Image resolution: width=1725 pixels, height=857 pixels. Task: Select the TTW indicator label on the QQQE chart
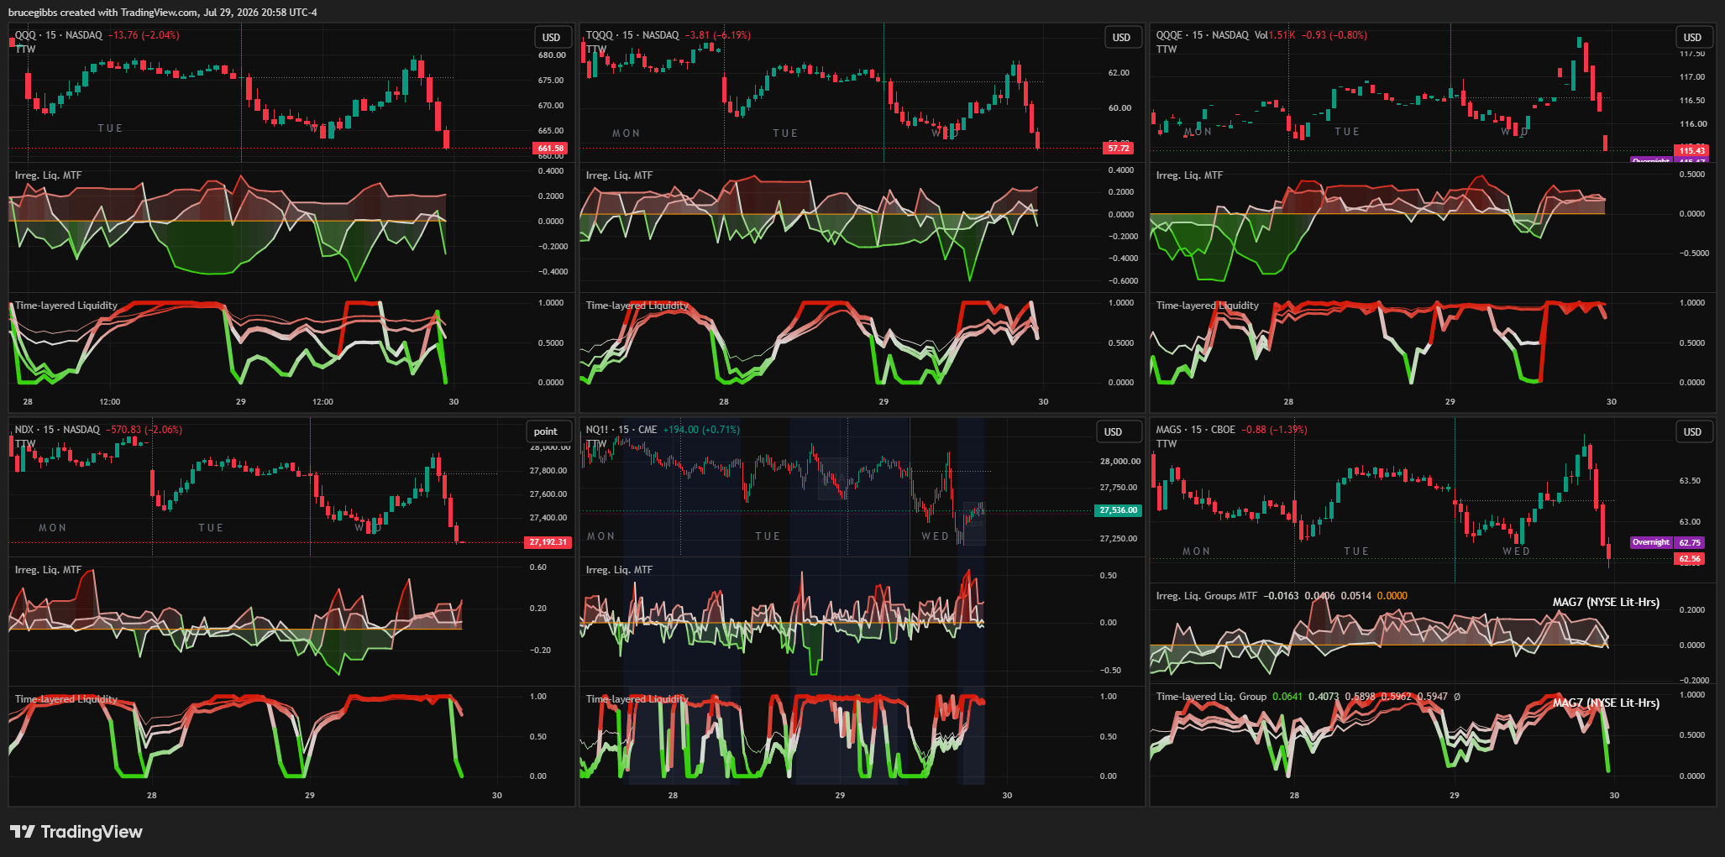[1167, 50]
